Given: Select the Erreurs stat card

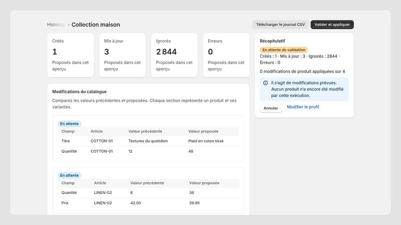Looking at the screenshot, I should 226,55.
